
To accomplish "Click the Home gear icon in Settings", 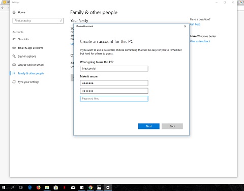I will 14,12.
